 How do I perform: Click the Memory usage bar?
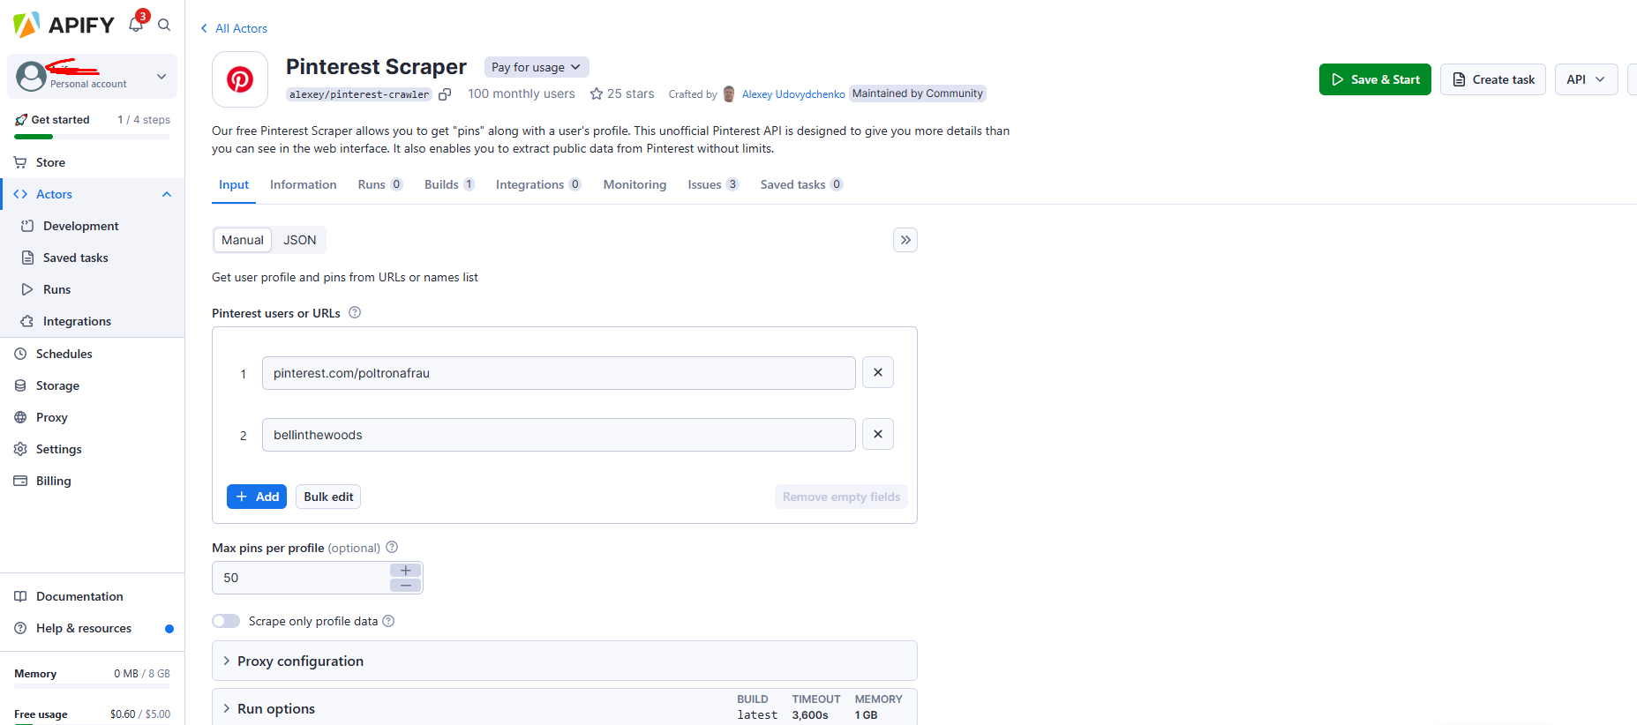click(92, 686)
